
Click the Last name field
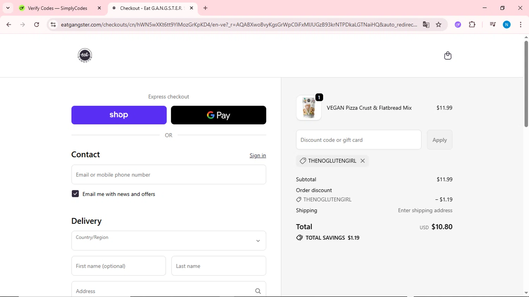pyautogui.click(x=219, y=266)
